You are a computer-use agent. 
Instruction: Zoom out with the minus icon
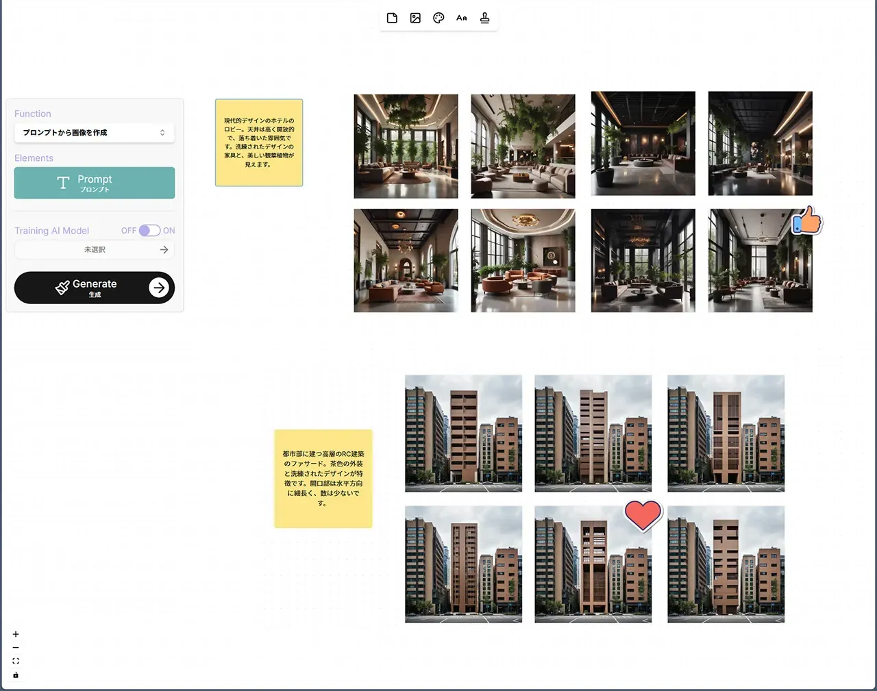pos(16,648)
